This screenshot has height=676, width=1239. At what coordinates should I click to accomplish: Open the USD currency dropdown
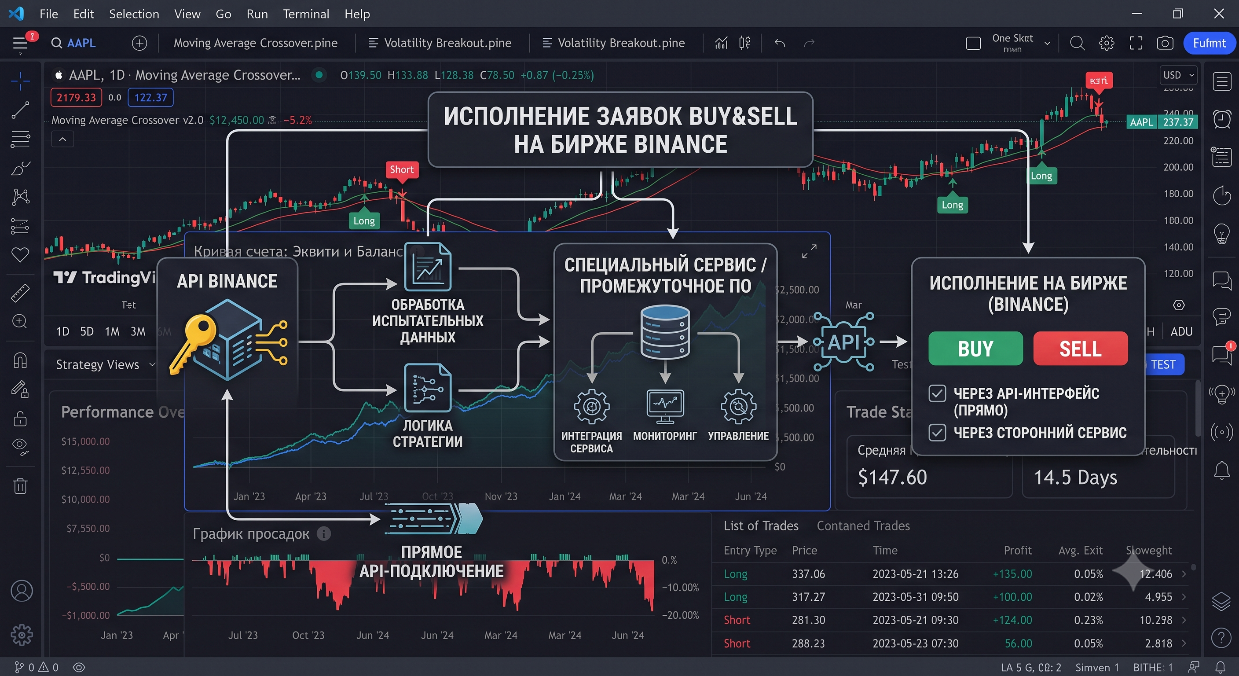click(x=1178, y=75)
